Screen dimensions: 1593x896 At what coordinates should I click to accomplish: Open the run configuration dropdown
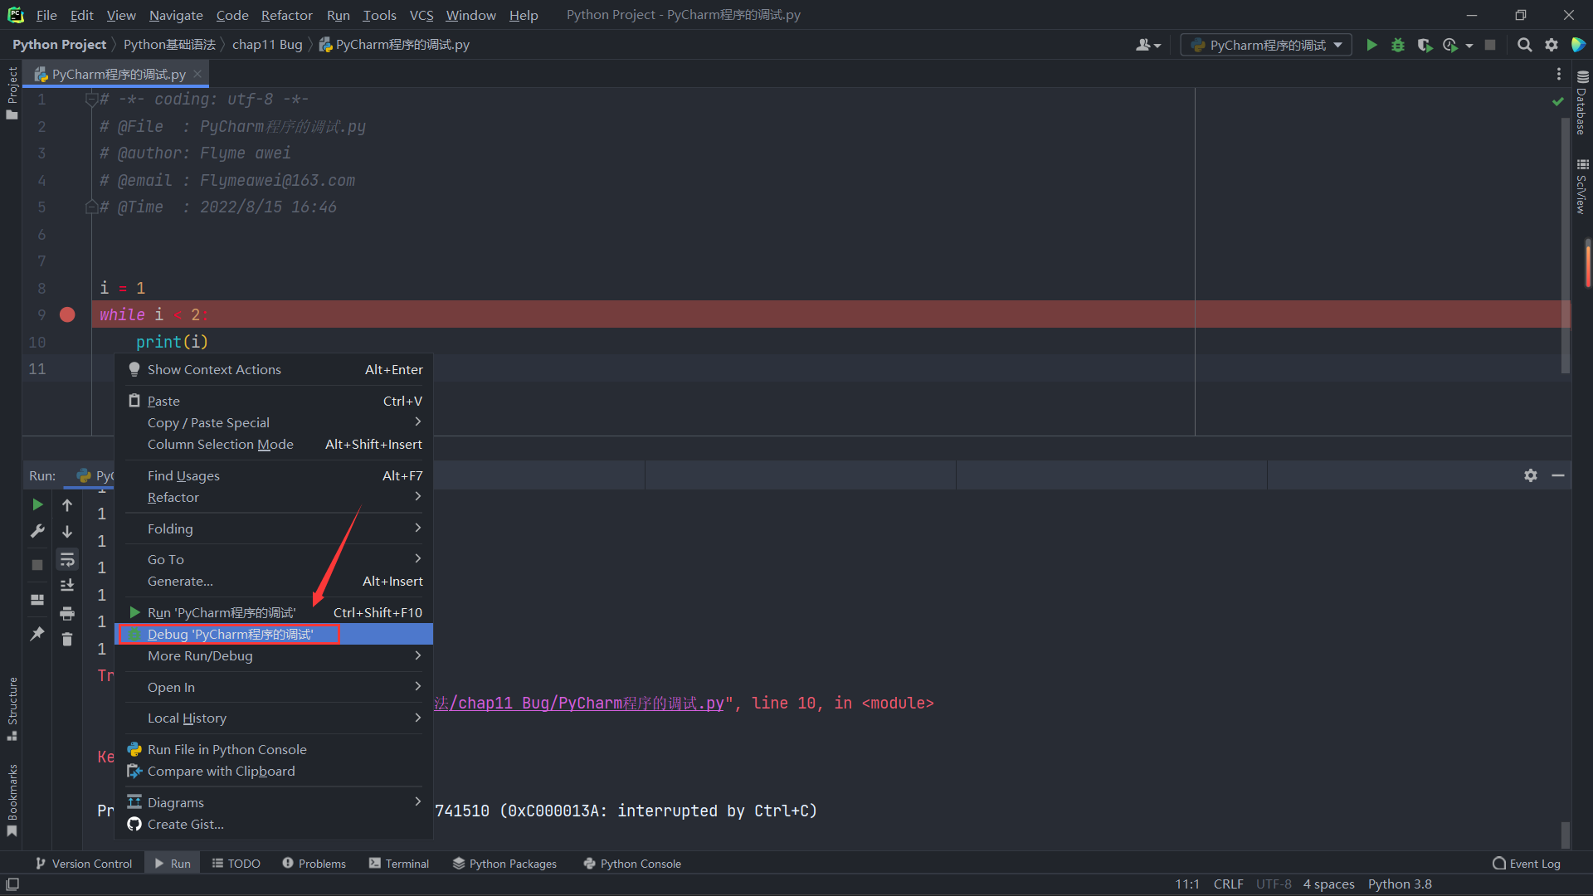point(1266,45)
